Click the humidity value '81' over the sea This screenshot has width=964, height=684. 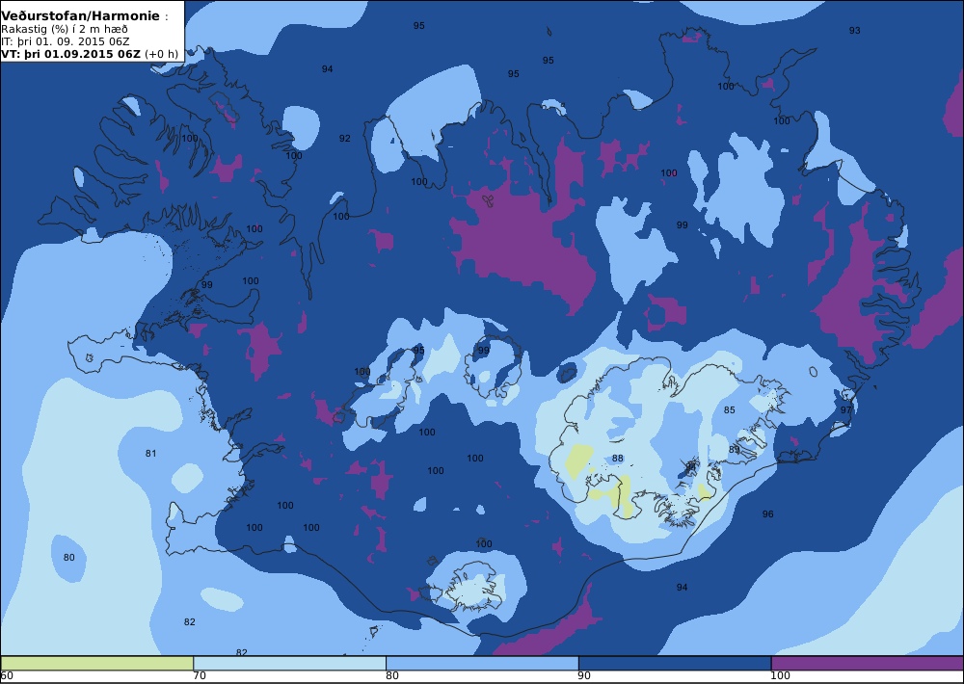tap(150, 454)
